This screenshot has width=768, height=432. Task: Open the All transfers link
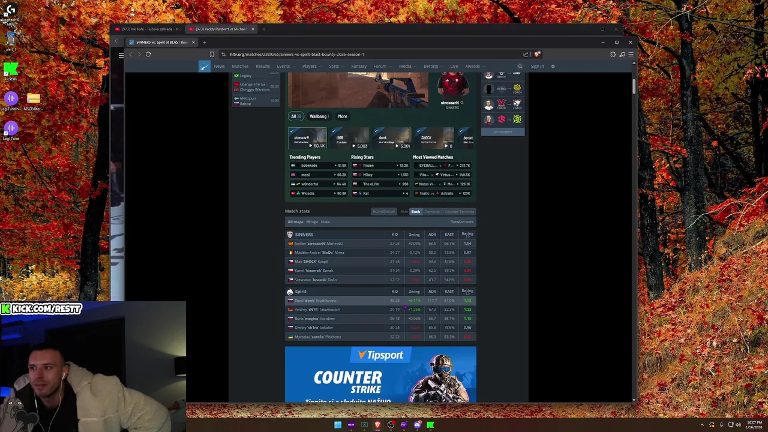tap(503, 132)
